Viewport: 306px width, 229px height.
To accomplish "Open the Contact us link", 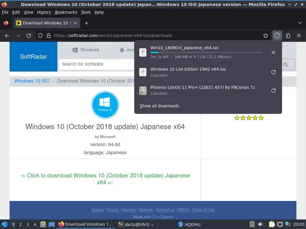I will (x=165, y=210).
